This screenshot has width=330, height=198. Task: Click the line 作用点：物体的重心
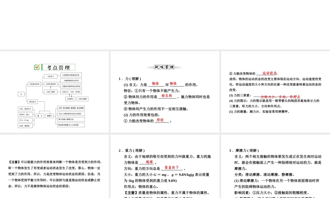[141, 187]
